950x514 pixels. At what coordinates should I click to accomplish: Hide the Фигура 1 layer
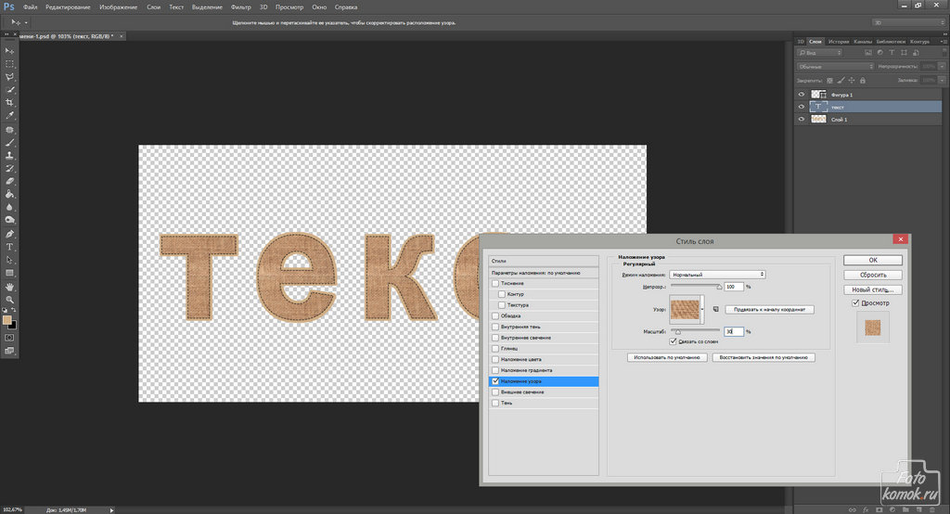point(802,95)
